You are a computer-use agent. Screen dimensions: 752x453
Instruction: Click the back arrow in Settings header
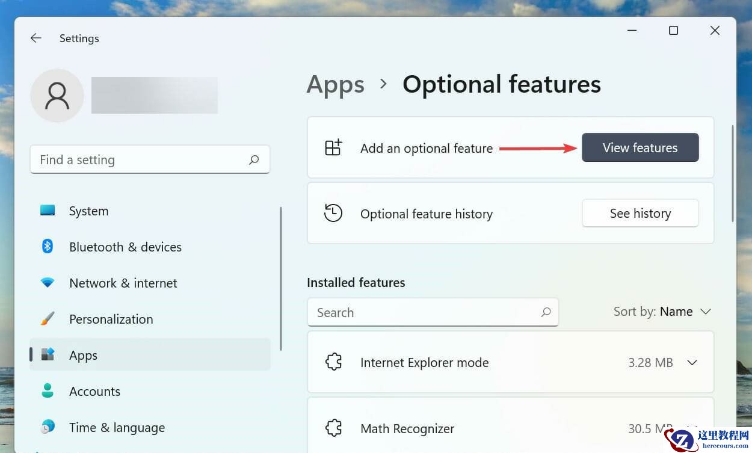36,38
